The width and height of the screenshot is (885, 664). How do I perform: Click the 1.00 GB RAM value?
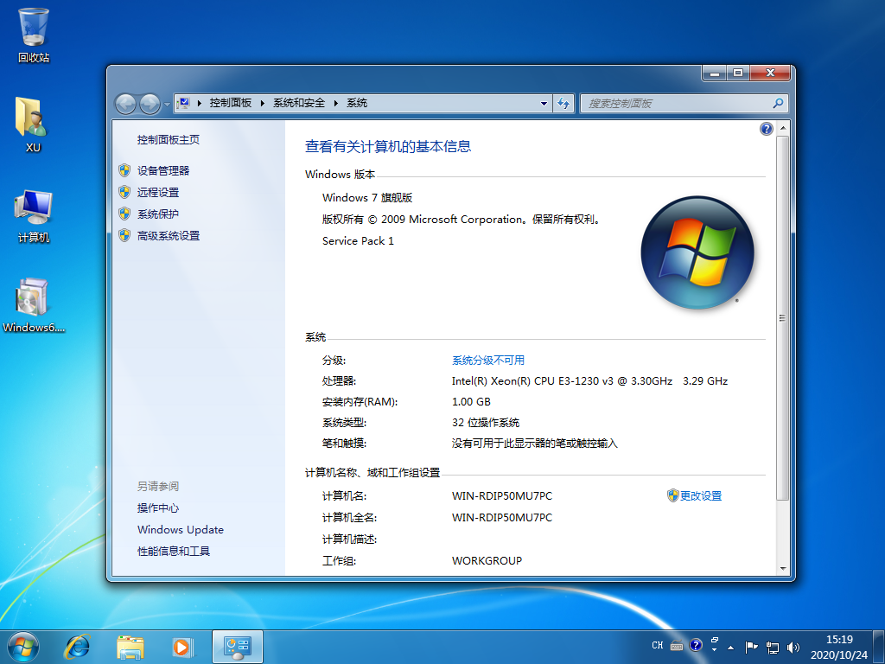471,402
